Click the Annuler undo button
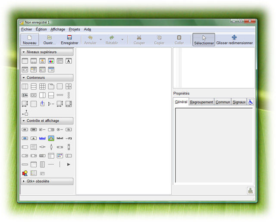Viewport: 276px width, 222px height. (x=90, y=40)
